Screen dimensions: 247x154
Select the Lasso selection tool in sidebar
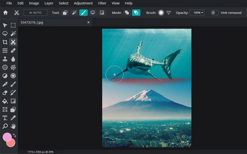[x=5, y=34]
